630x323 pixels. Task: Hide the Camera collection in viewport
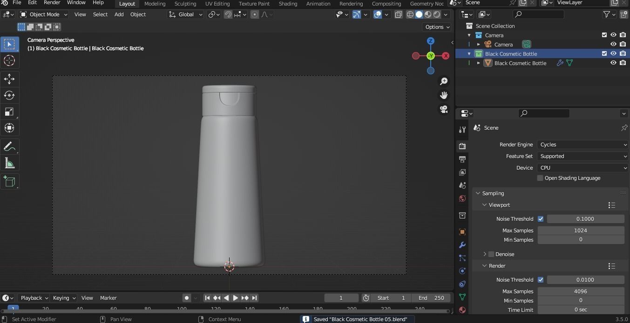(x=613, y=35)
